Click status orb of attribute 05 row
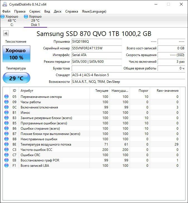 pyautogui.click(x=6, y=96)
